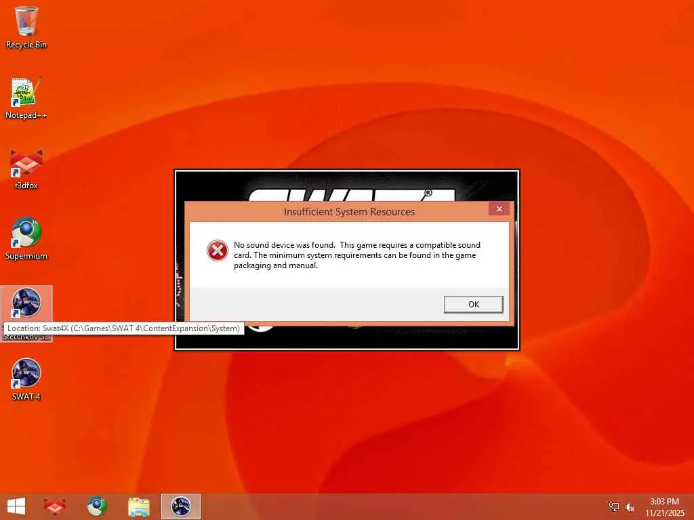Viewport: 694px width, 520px height.
Task: Open r3dfox from the taskbar
Action: [x=55, y=506]
